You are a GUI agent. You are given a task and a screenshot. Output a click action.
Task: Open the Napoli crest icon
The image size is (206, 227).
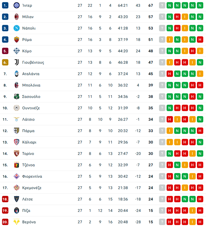[16, 28]
